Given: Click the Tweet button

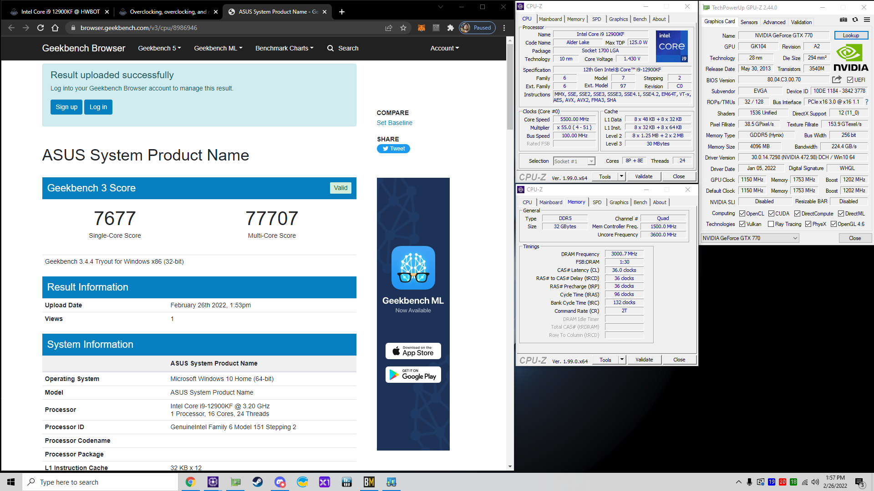Looking at the screenshot, I should 393,149.
